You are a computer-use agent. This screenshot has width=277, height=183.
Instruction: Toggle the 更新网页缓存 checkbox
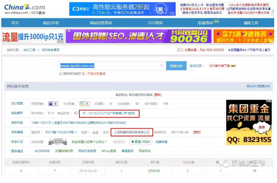pyautogui.click(x=60, y=74)
